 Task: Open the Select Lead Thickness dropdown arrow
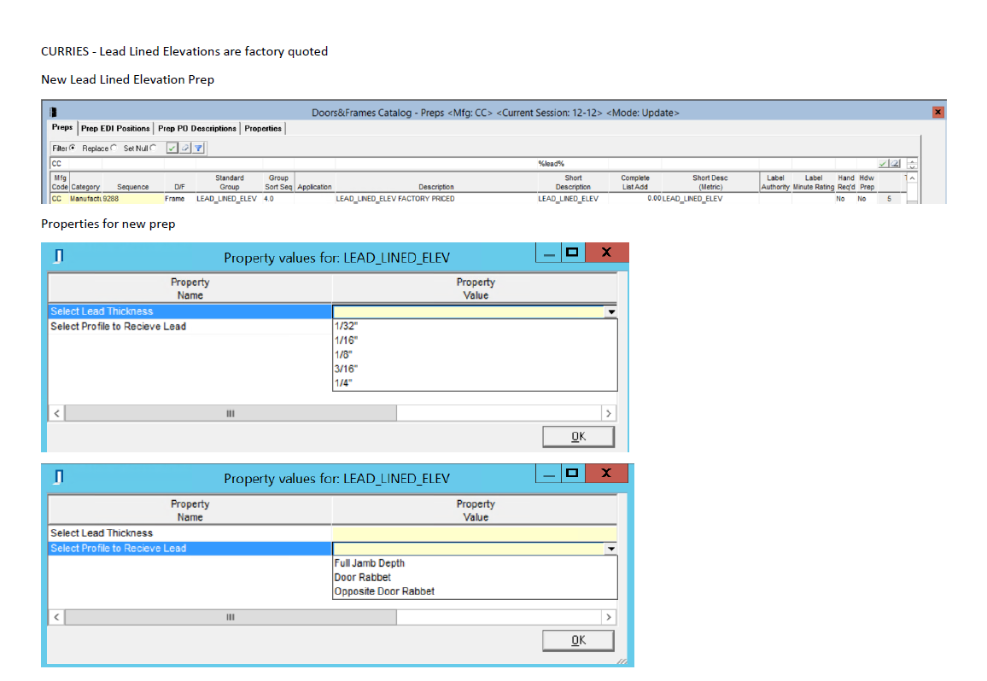[610, 312]
